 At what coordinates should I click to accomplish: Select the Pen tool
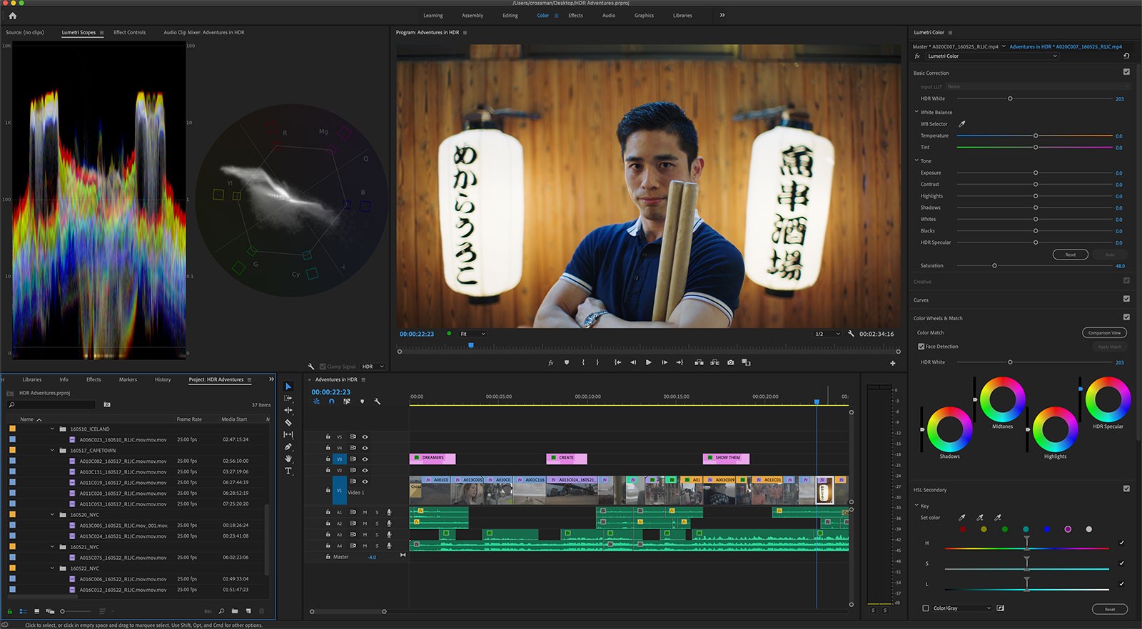pyautogui.click(x=288, y=447)
